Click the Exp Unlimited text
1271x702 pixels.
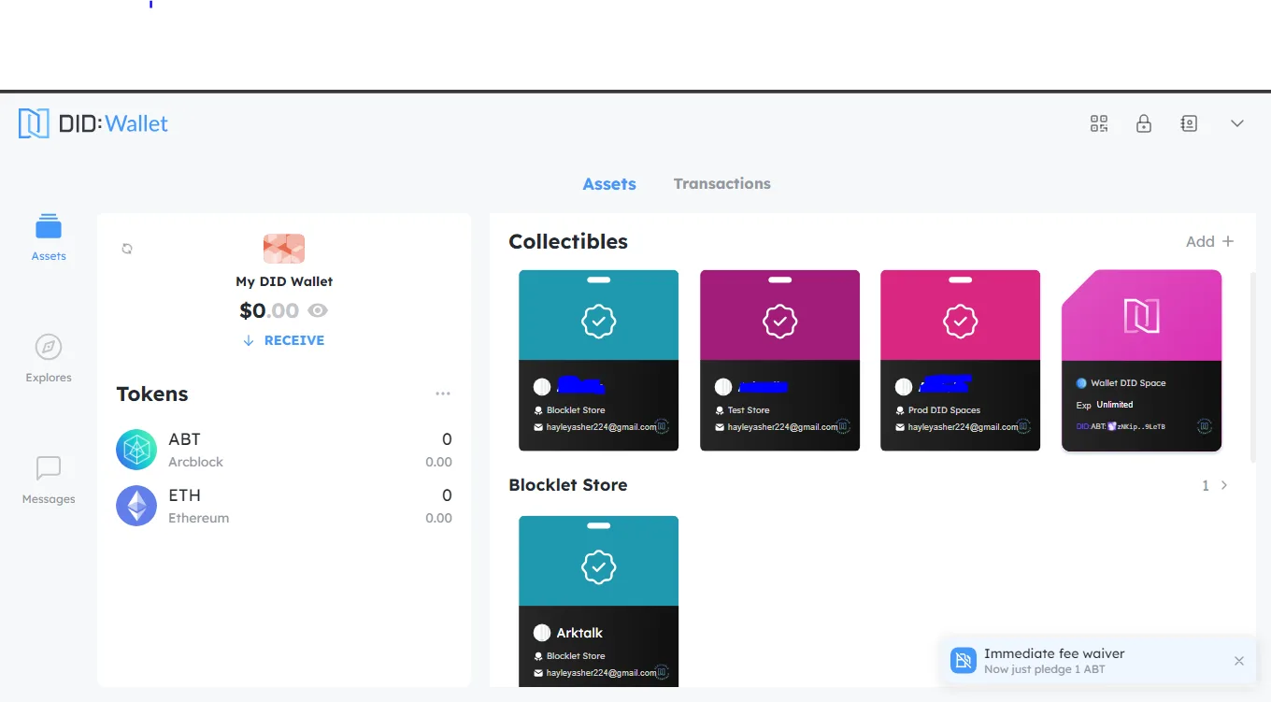pyautogui.click(x=1105, y=405)
